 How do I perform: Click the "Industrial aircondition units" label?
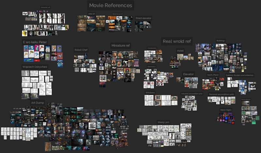point(192,94)
